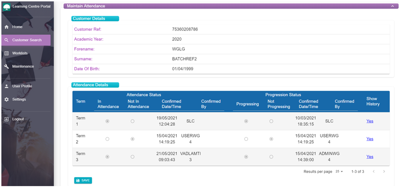Select Not In Attendance for Term 1

pos(133,121)
